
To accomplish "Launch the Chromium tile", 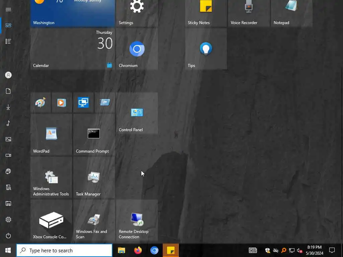I will coord(137,49).
